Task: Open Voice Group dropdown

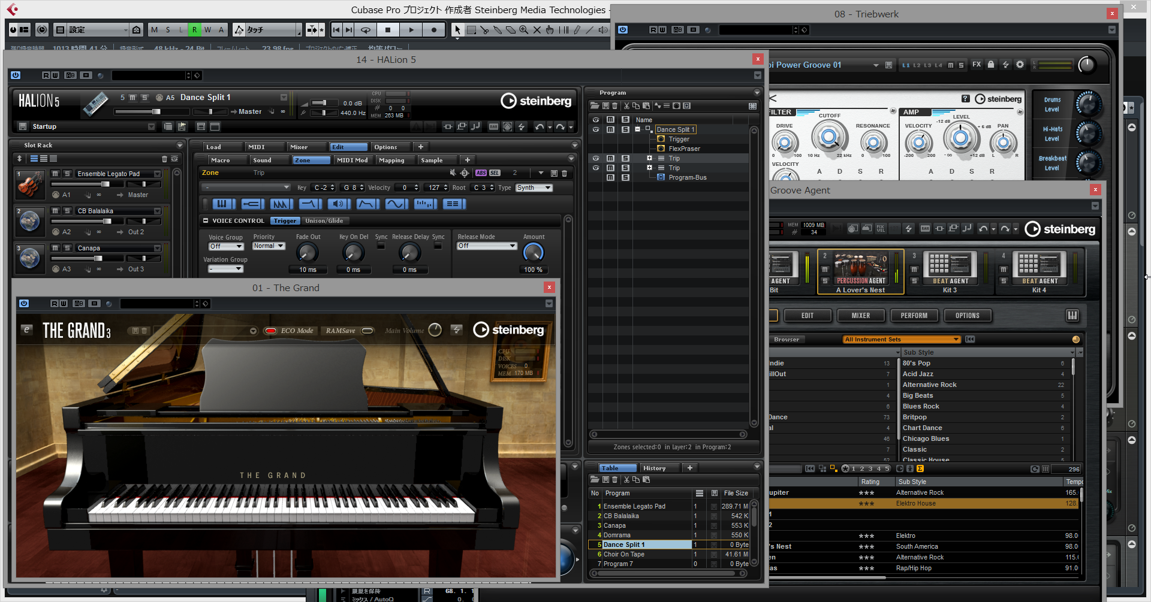Action: (226, 246)
